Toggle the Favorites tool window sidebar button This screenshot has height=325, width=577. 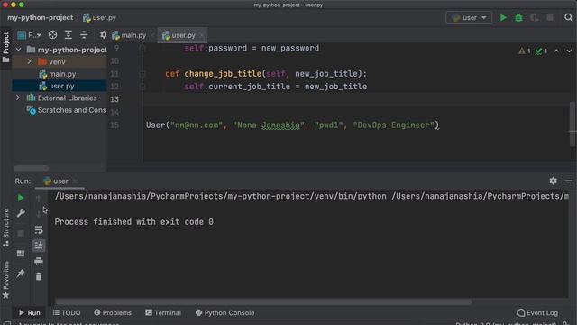point(6,280)
